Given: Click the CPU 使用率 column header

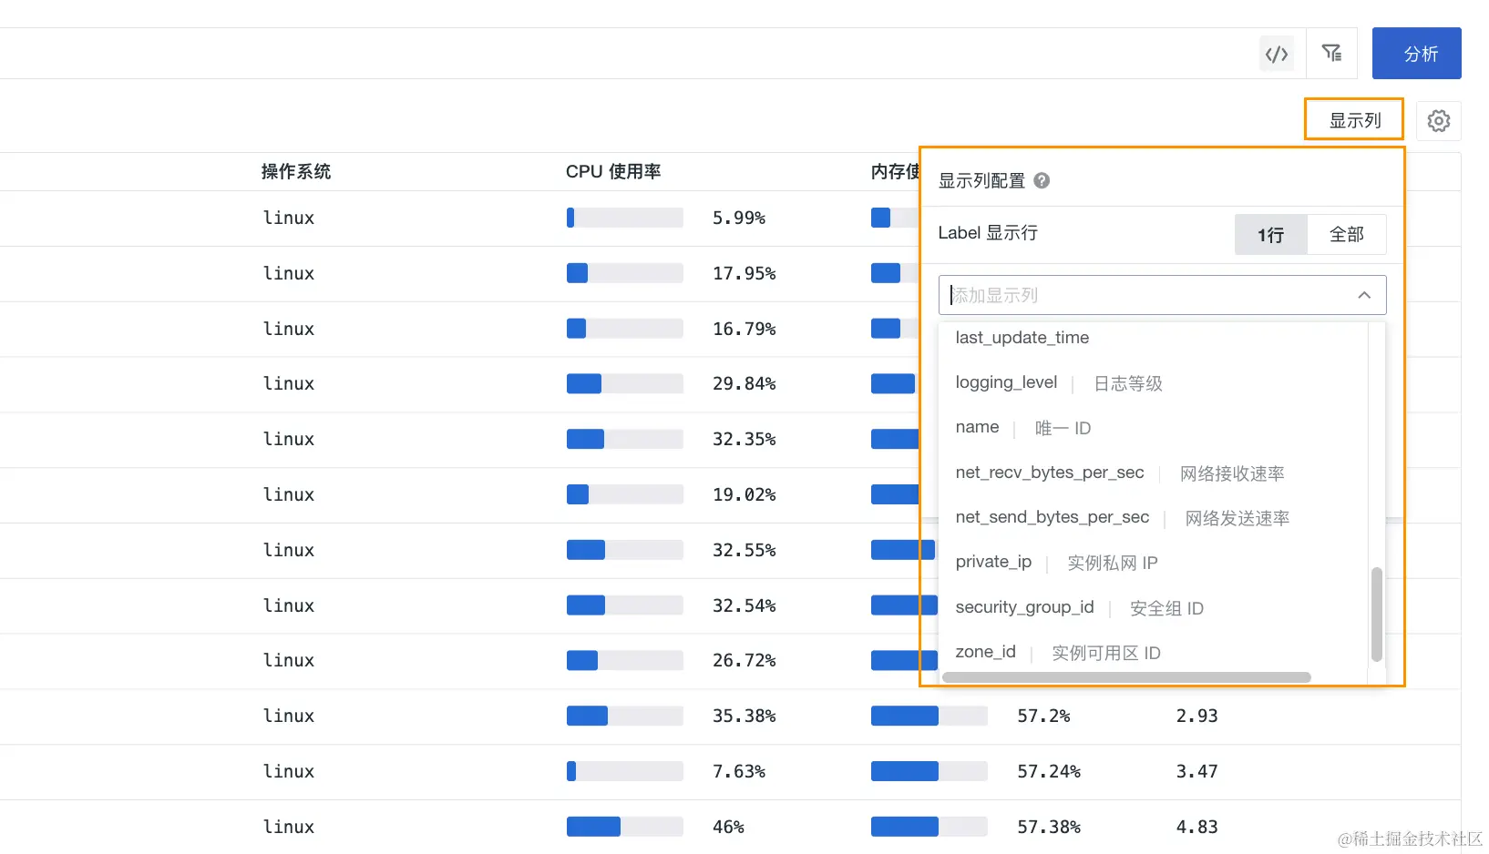Looking at the screenshot, I should point(613,171).
